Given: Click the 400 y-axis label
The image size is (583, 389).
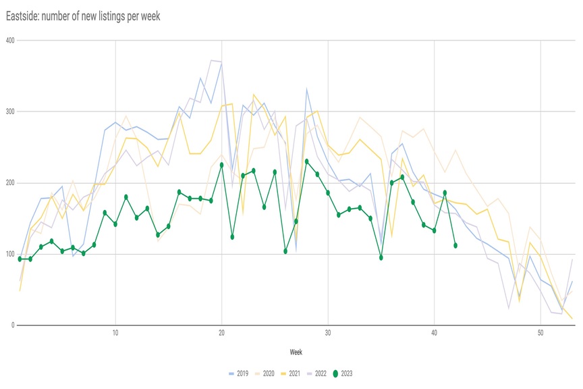Looking at the screenshot, I should click(9, 41).
